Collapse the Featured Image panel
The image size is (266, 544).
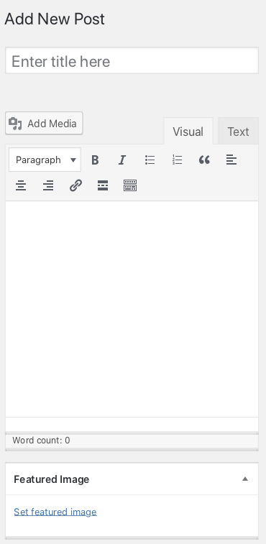245,479
